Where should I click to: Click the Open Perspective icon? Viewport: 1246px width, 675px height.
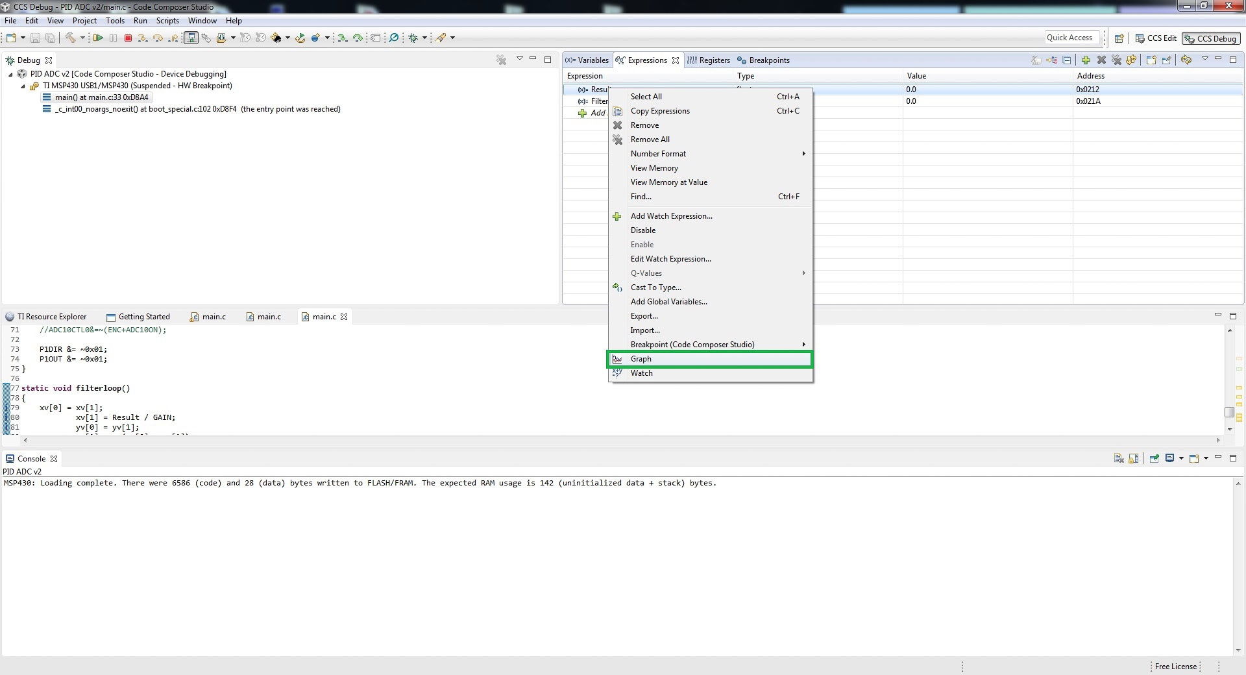click(x=1119, y=38)
